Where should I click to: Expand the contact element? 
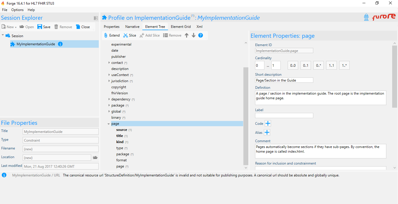(x=109, y=63)
